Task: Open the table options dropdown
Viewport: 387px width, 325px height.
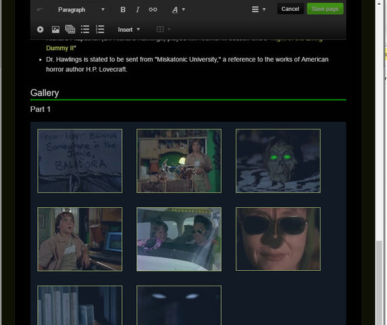Action: pyautogui.click(x=163, y=30)
